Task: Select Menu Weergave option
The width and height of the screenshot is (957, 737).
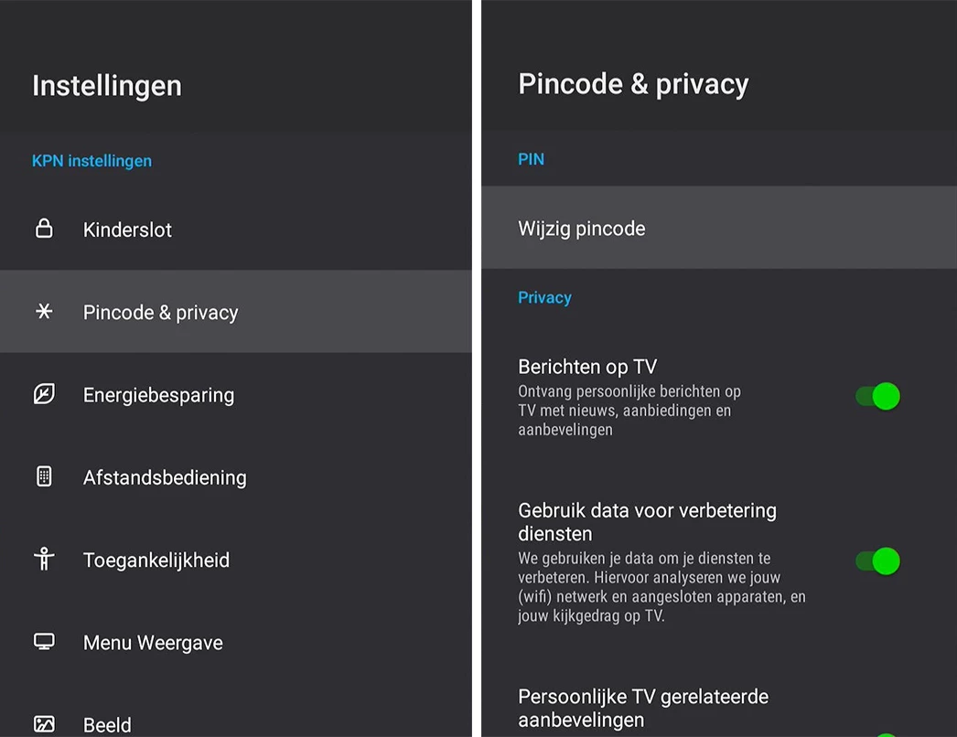Action: [153, 643]
